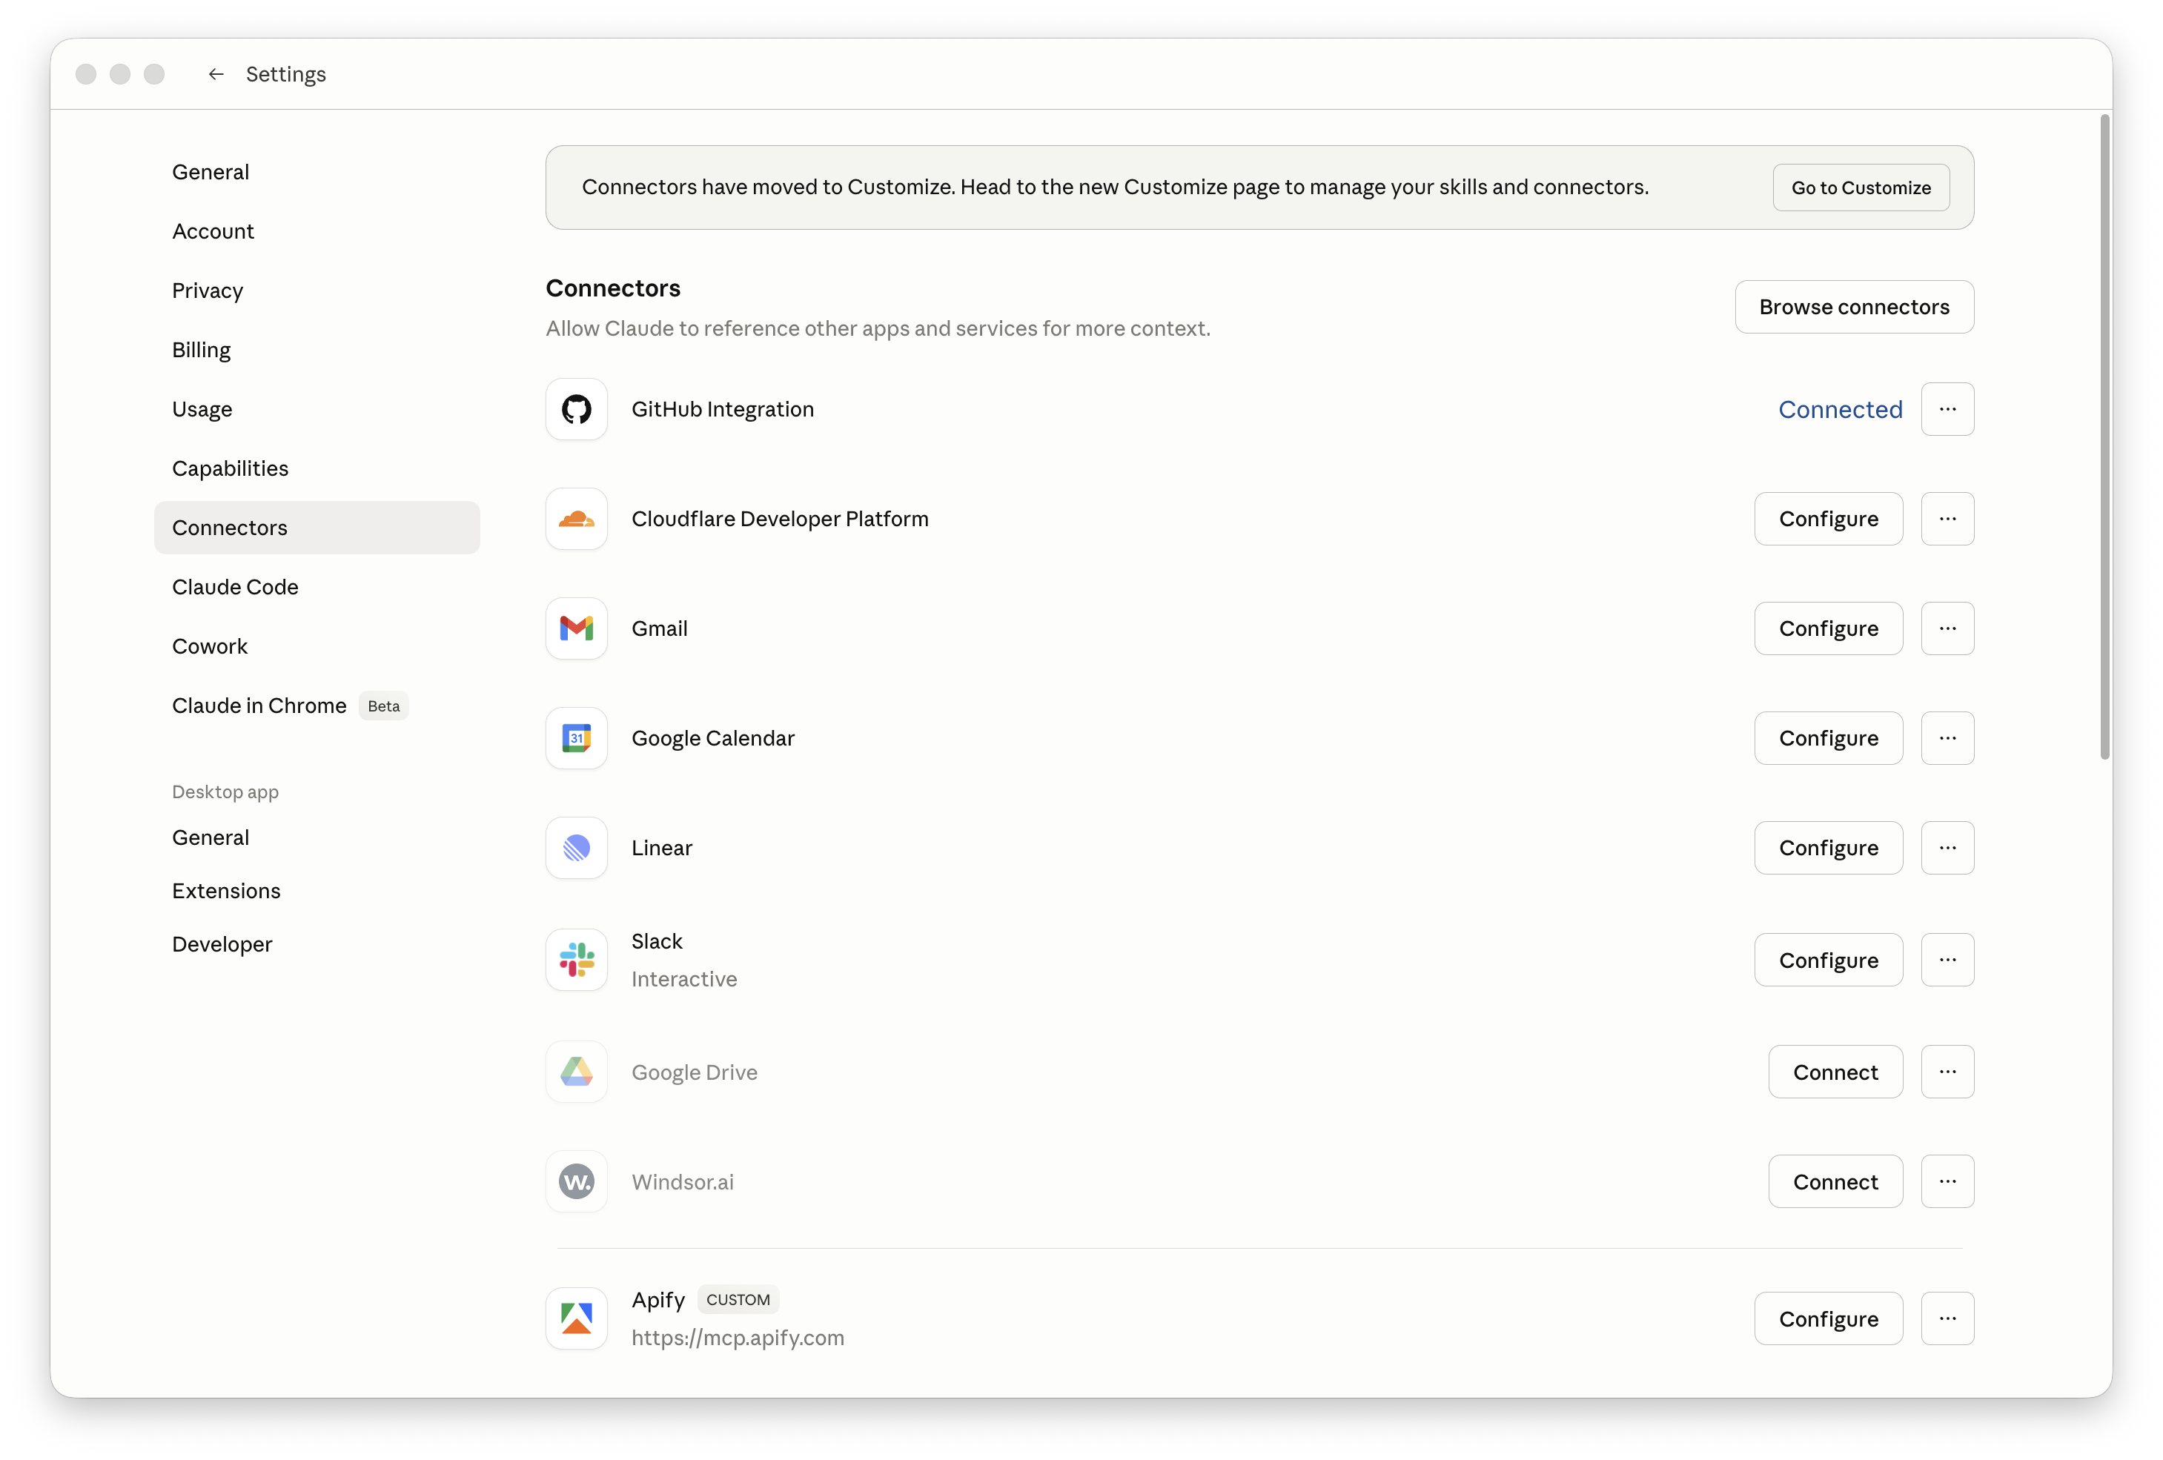Click the Gmail connector icon
Screen dimensions: 2163x1460
576,629
